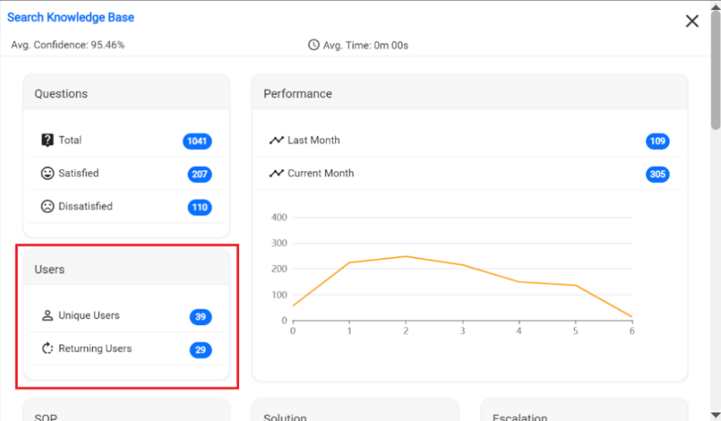Viewport: 721px width, 421px height.
Task: Click the 29 returning users badge
Action: pyautogui.click(x=201, y=350)
